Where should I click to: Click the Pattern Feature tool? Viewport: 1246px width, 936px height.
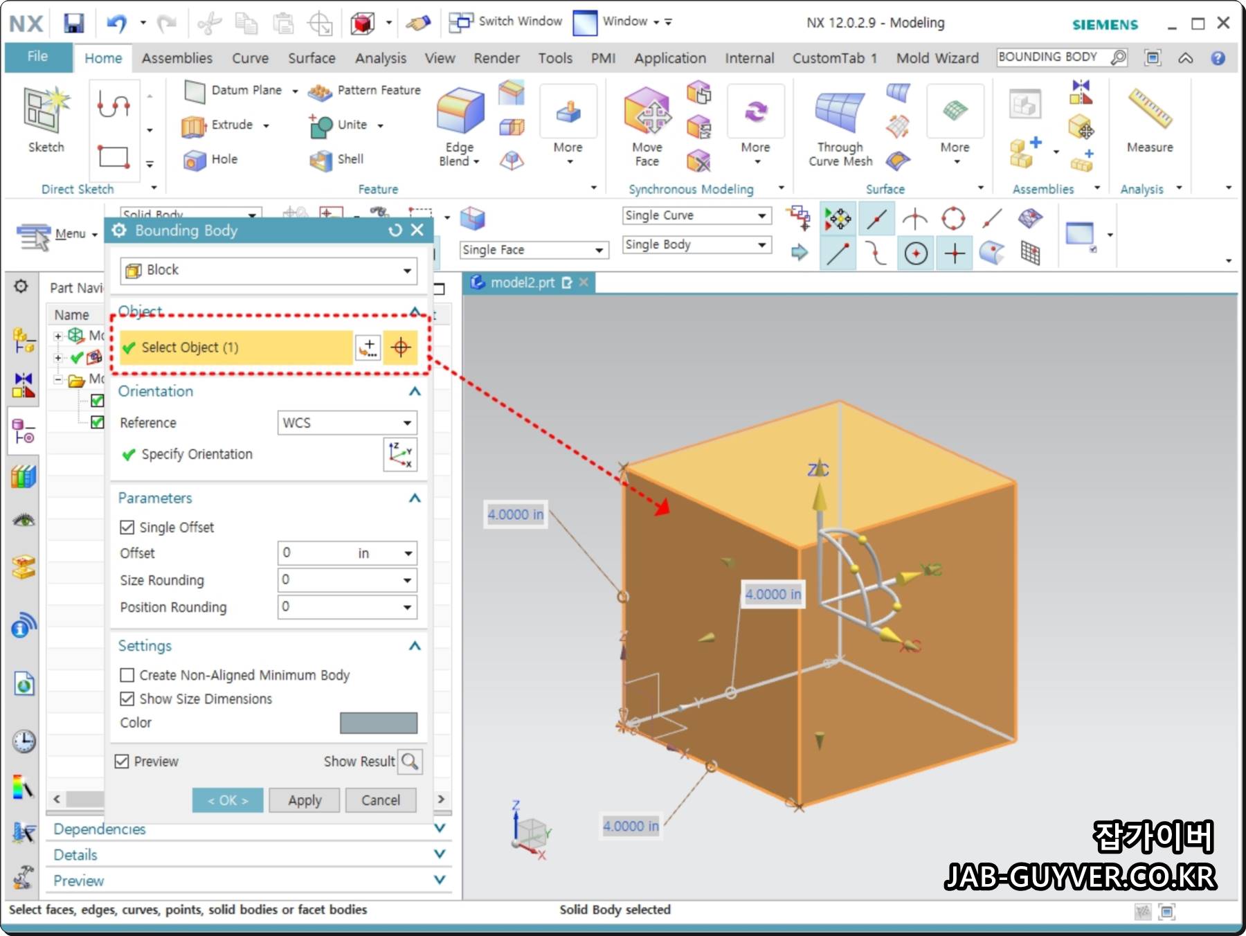(364, 91)
